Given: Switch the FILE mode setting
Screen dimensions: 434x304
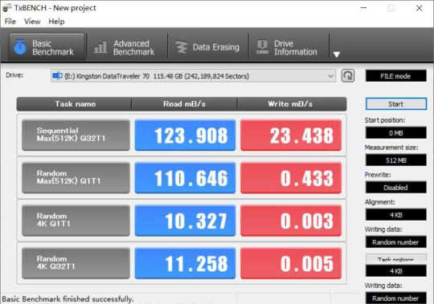Looking at the screenshot, I should [x=395, y=76].
